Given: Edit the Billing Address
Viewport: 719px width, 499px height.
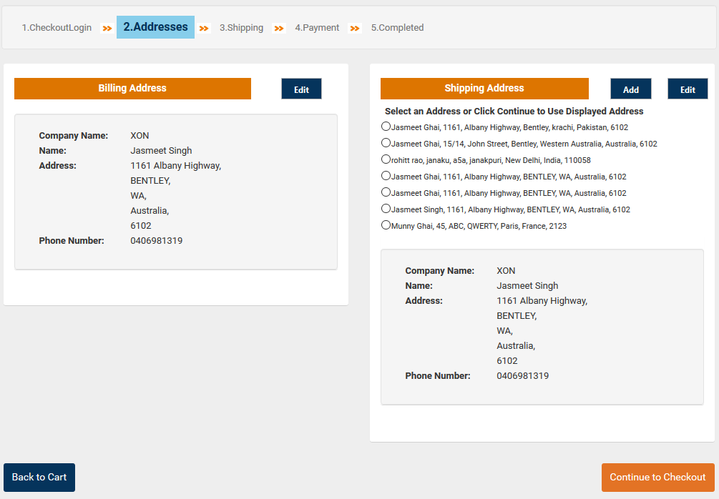Looking at the screenshot, I should 301,89.
